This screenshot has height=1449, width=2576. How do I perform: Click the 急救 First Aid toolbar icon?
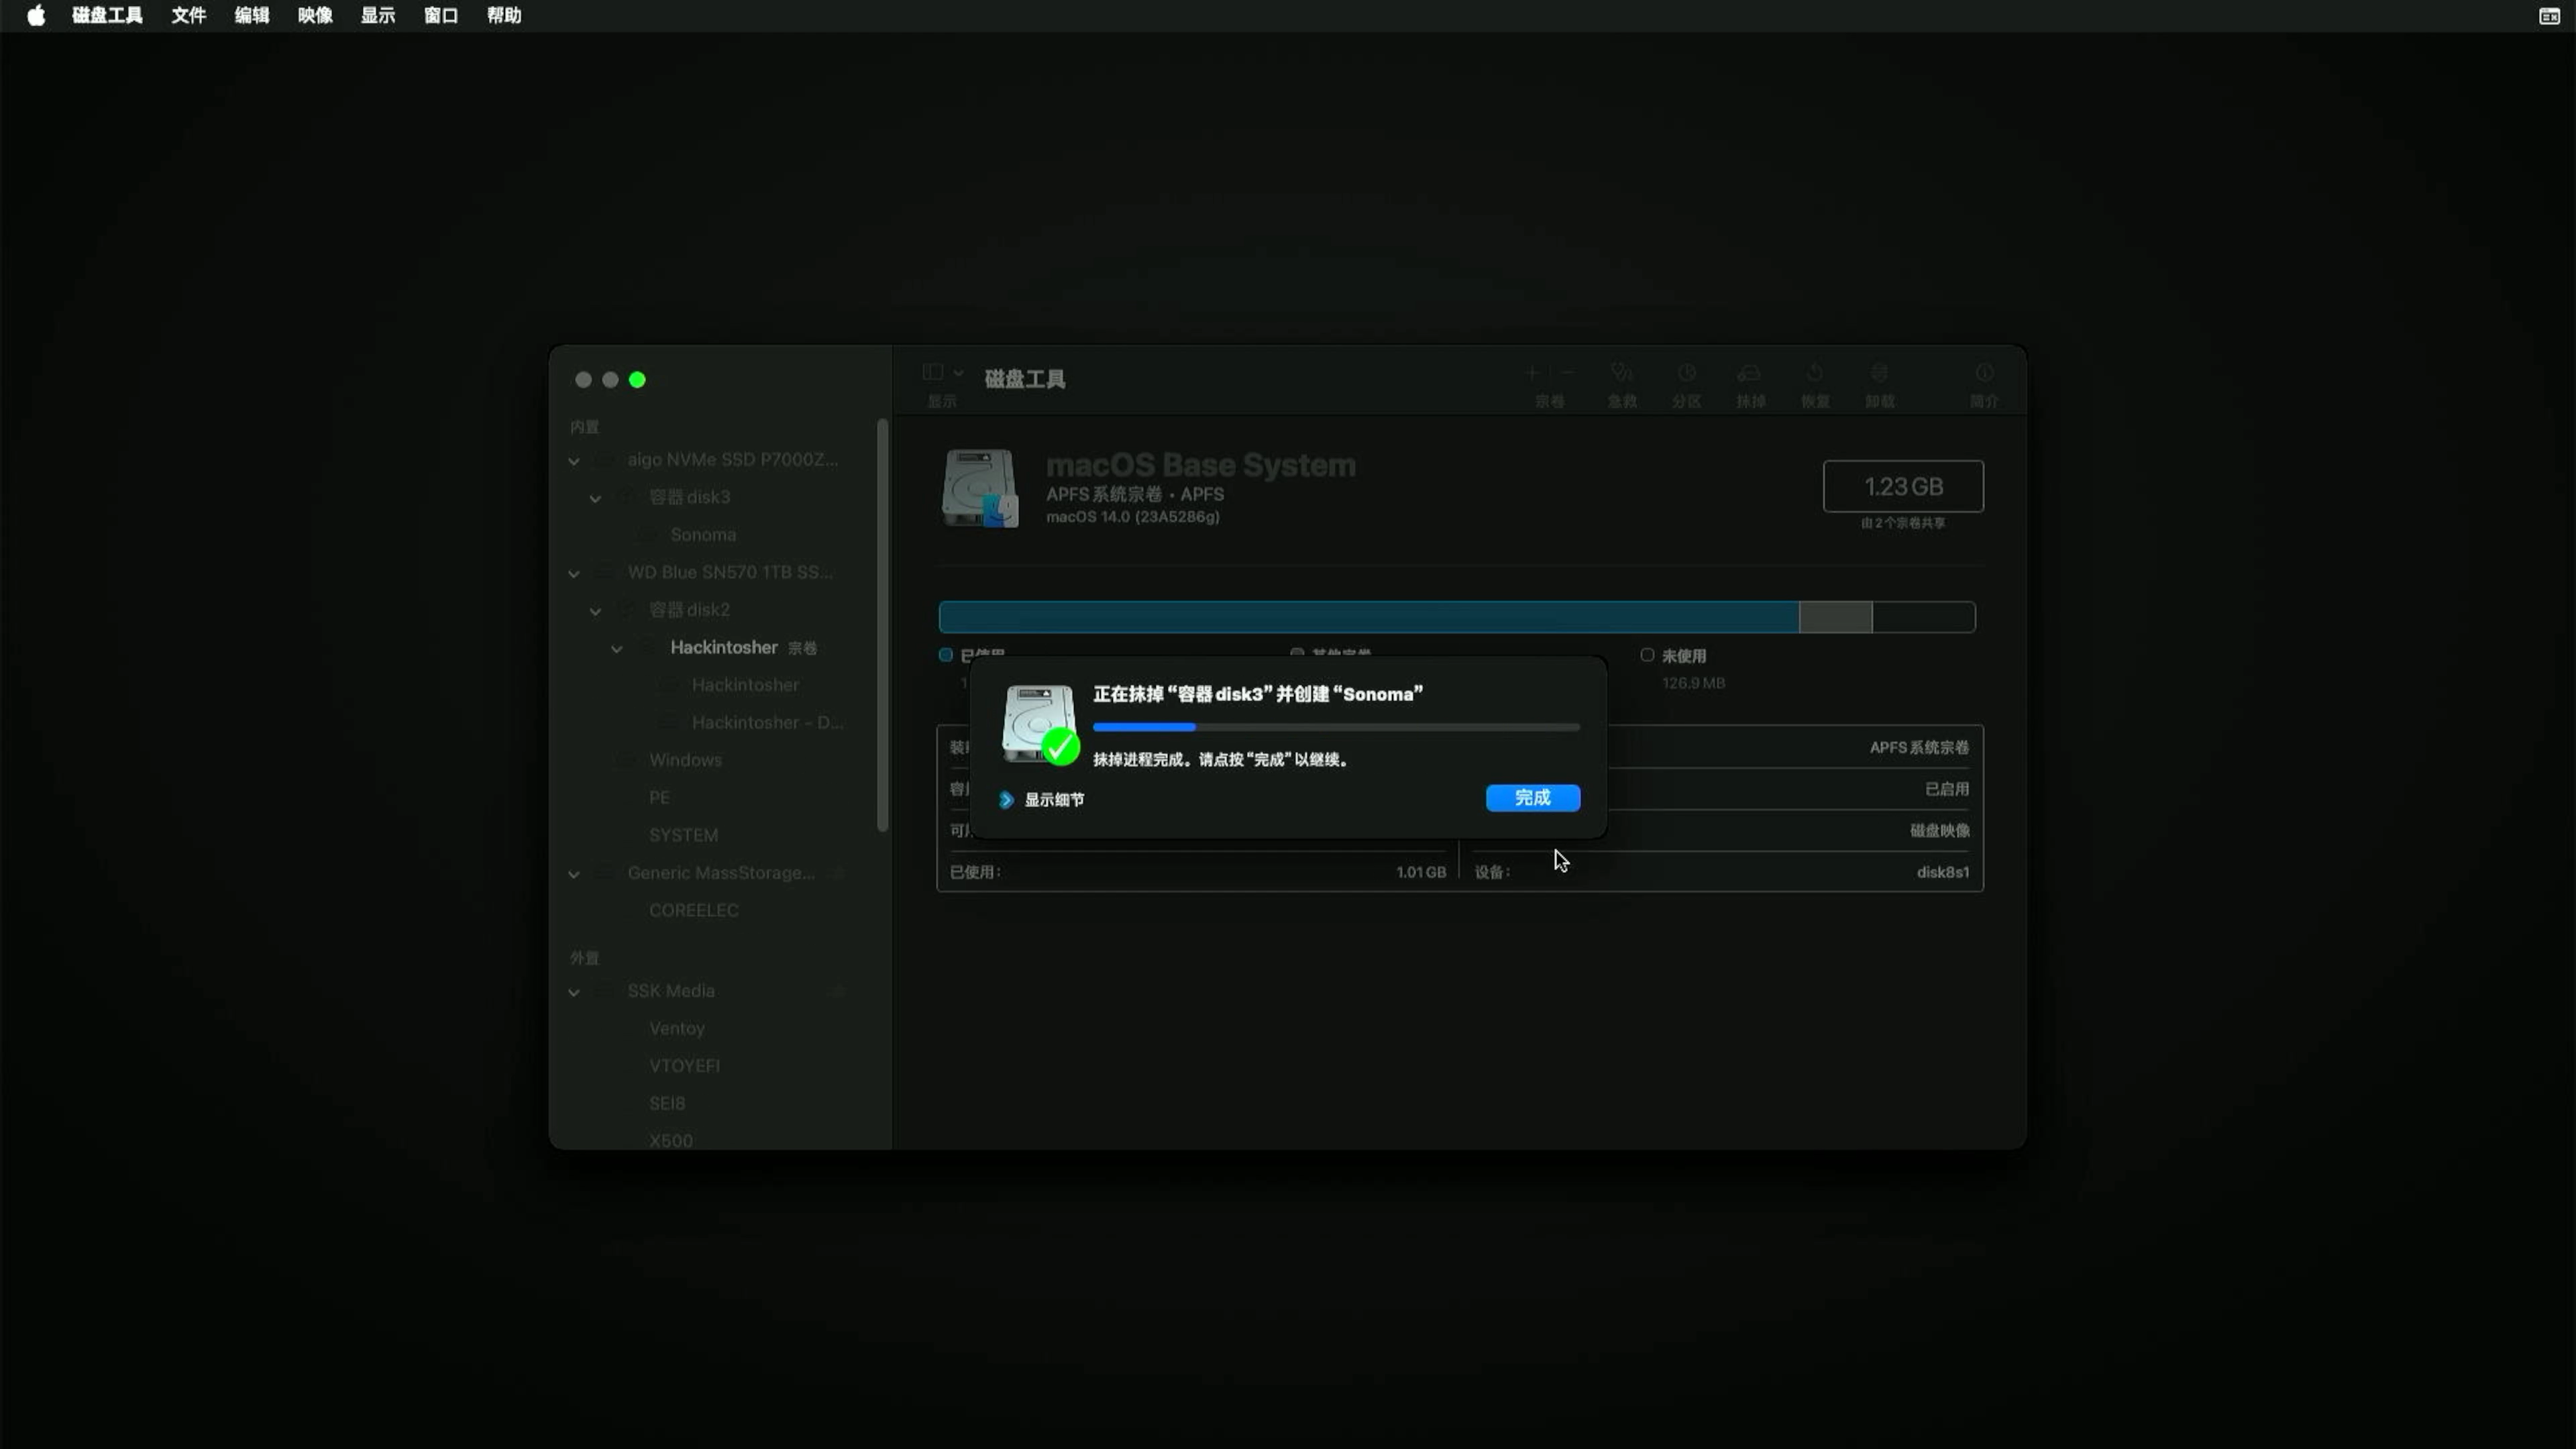1622,373
